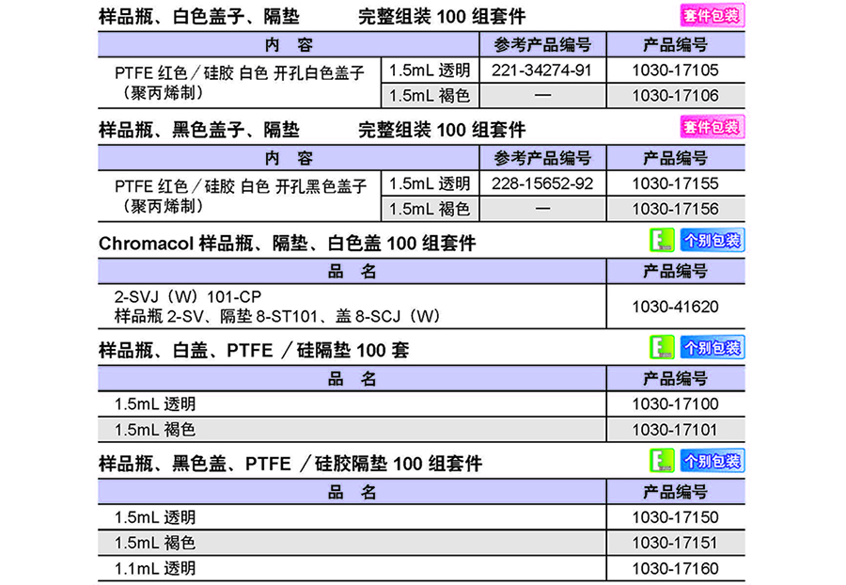The height and width of the screenshot is (585, 846).
Task: Click the 参考产品编号 header in first table
Action: [543, 45]
